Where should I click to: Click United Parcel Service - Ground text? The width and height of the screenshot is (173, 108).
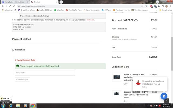click(x=125, y=39)
